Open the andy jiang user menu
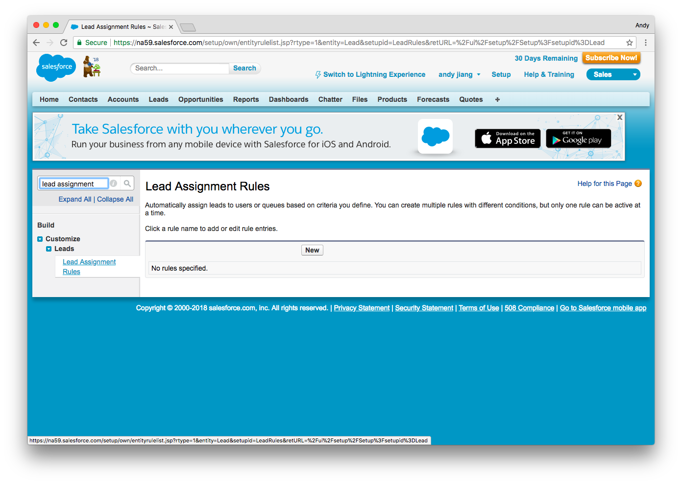Viewport: 682px width, 484px height. click(459, 74)
